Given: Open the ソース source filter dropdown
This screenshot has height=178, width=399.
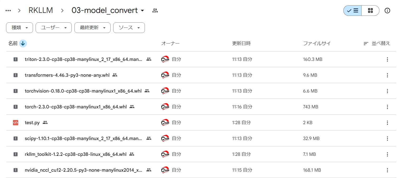Looking at the screenshot, I should pos(129,28).
